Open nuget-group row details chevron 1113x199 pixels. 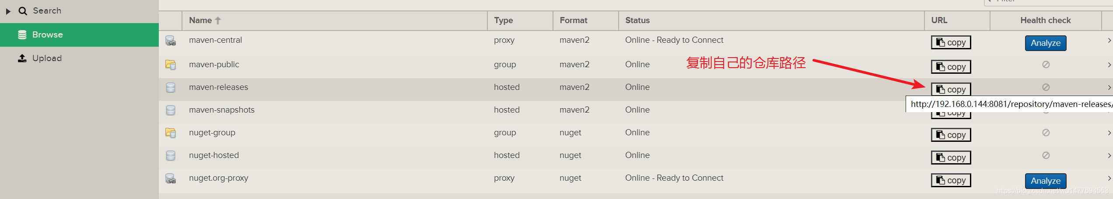point(1109,133)
